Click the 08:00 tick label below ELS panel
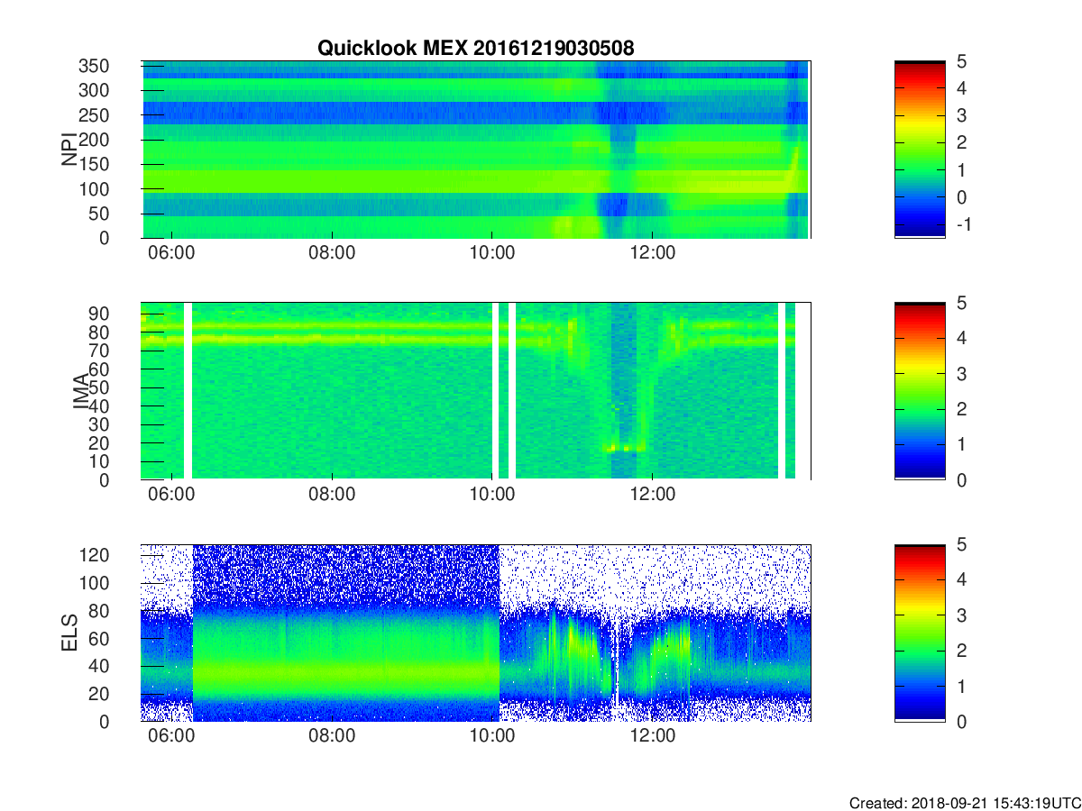This screenshot has height=811, width=1082. click(333, 736)
